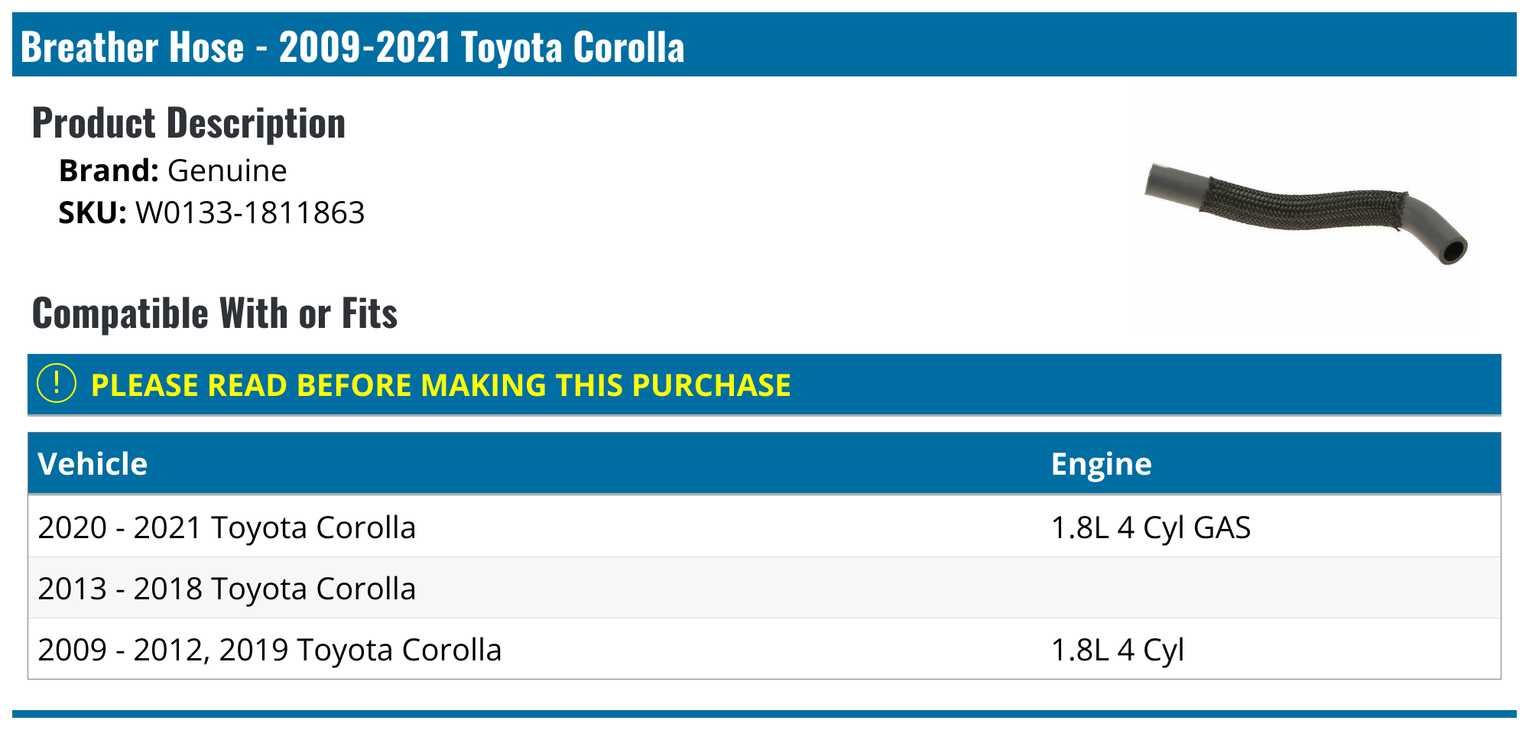This screenshot has width=1529, height=730.
Task: Click the last row's 1.8L 4 Cyl engine cell
Action: [1117, 650]
